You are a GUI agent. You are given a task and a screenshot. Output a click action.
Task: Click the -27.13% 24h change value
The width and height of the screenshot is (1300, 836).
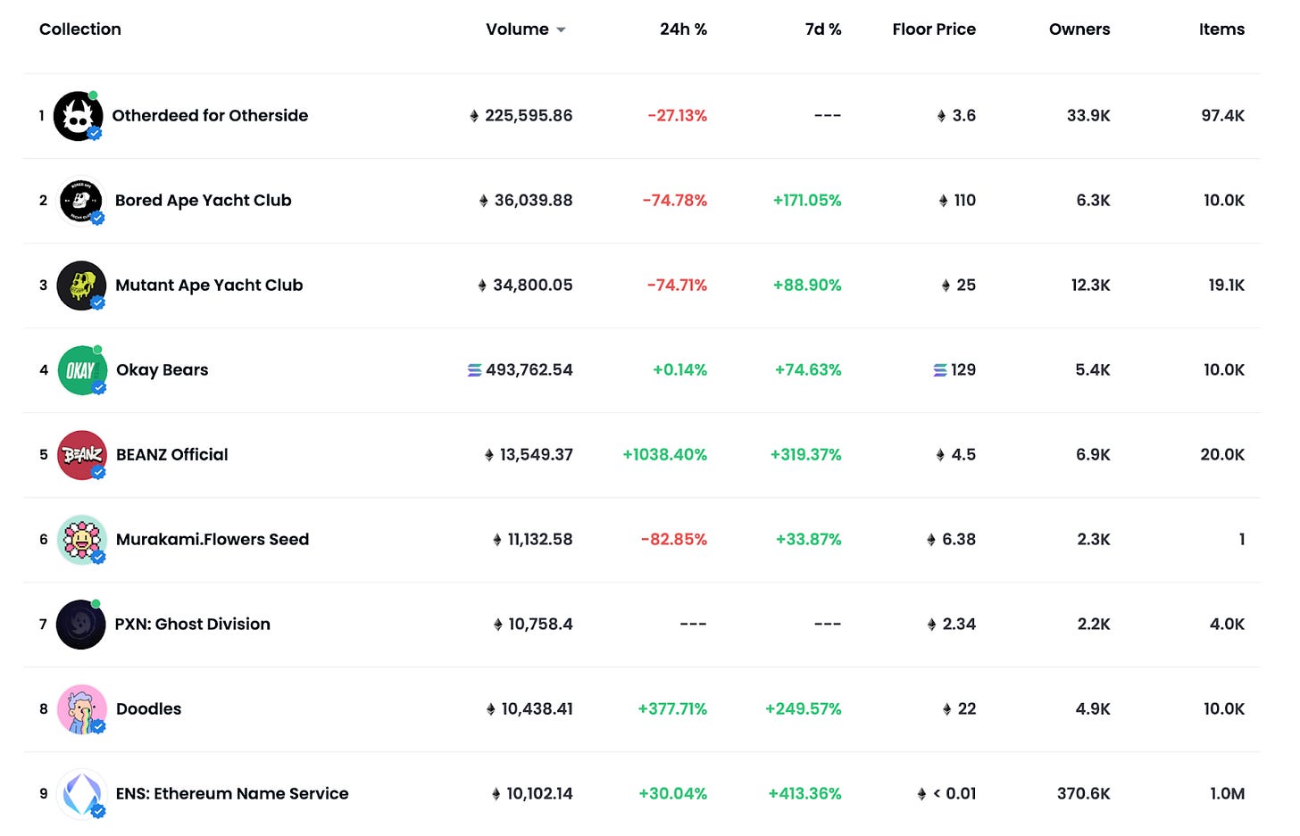(x=678, y=116)
